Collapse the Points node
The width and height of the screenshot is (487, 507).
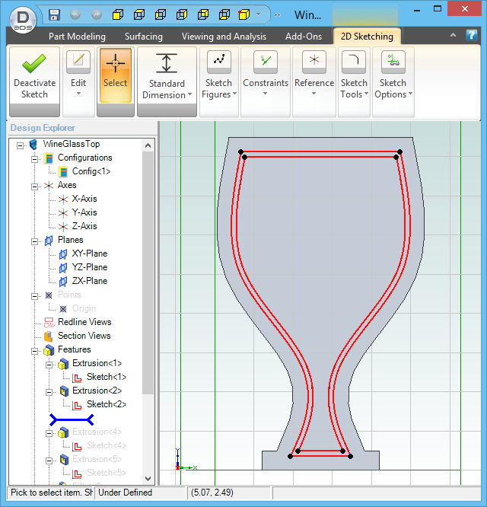click(34, 296)
